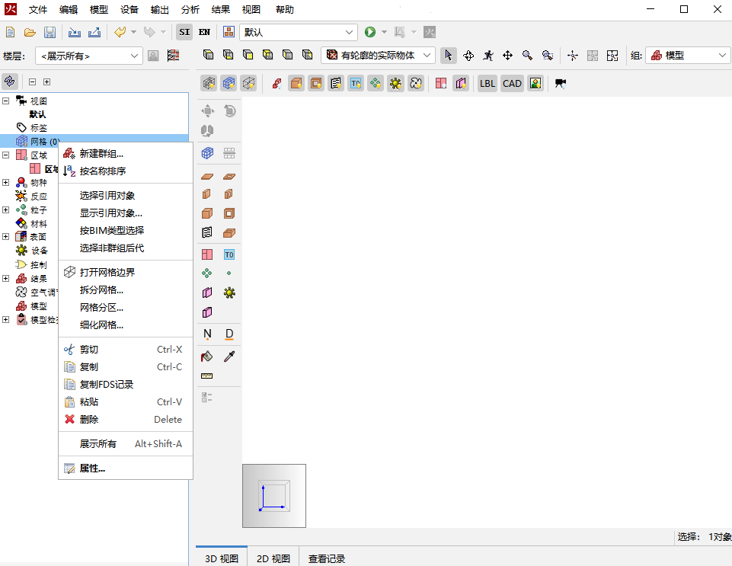This screenshot has width=732, height=566.
Task: Click the draw mesh tool icon
Action: 207,153
